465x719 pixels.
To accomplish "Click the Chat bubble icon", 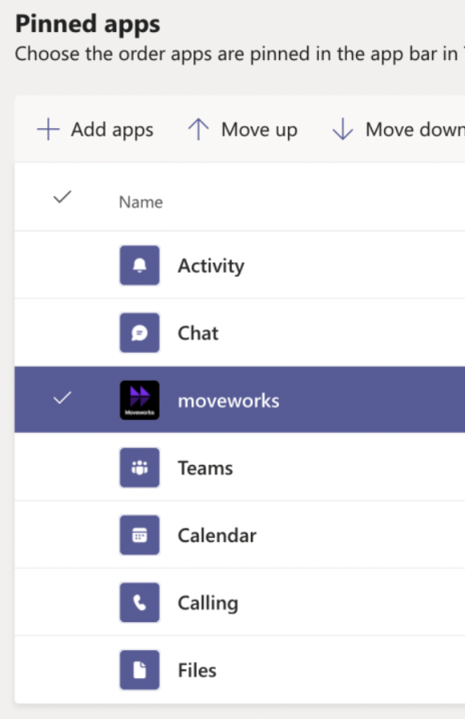I will (x=139, y=333).
